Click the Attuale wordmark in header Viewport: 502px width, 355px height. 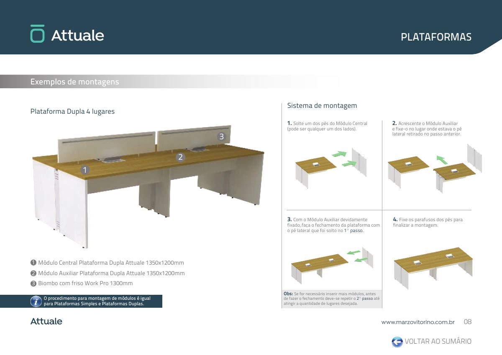coord(77,35)
